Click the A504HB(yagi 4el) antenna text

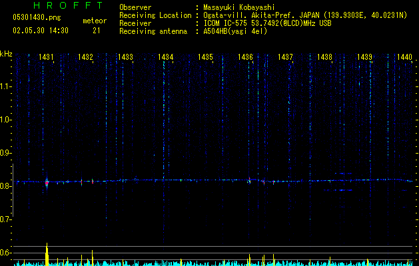coord(235,31)
